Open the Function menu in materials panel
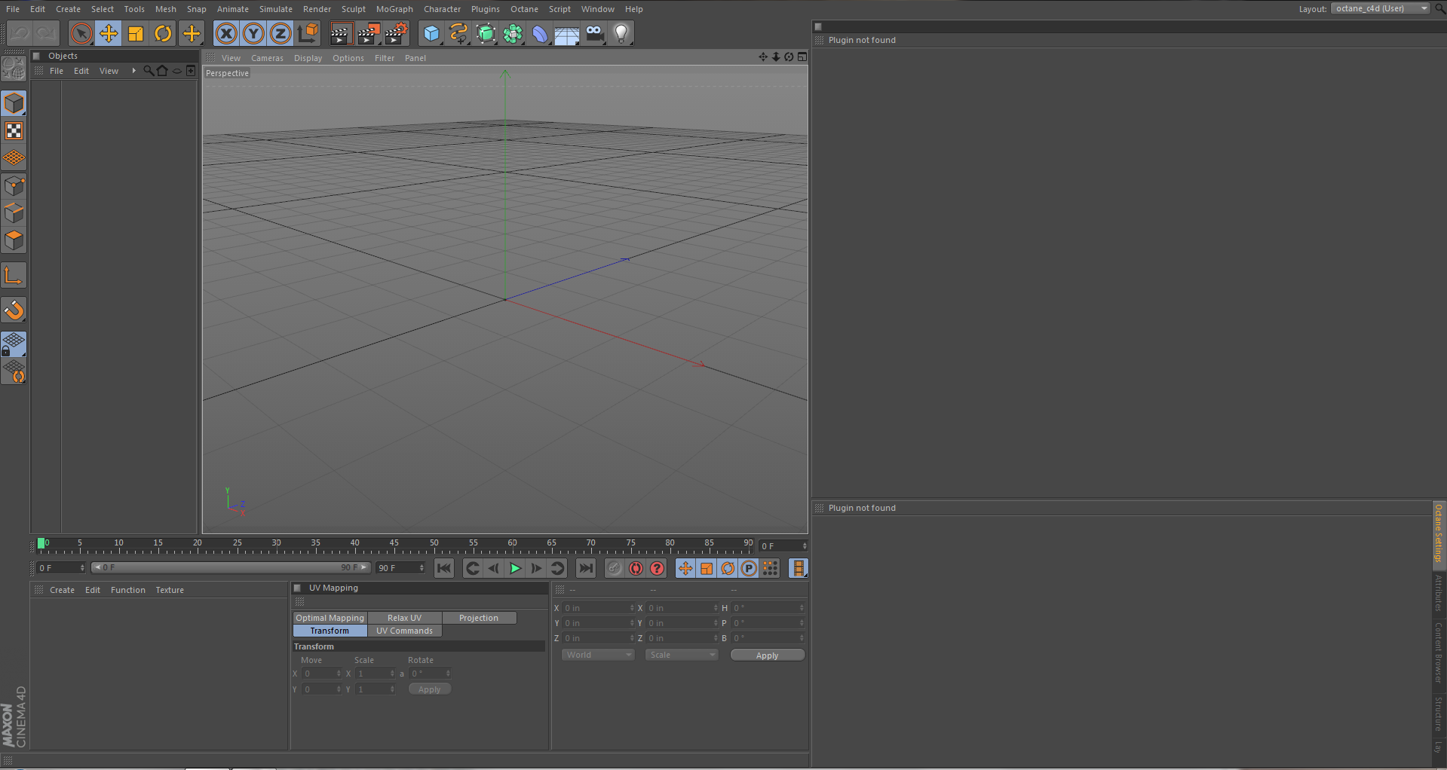 click(x=128, y=590)
